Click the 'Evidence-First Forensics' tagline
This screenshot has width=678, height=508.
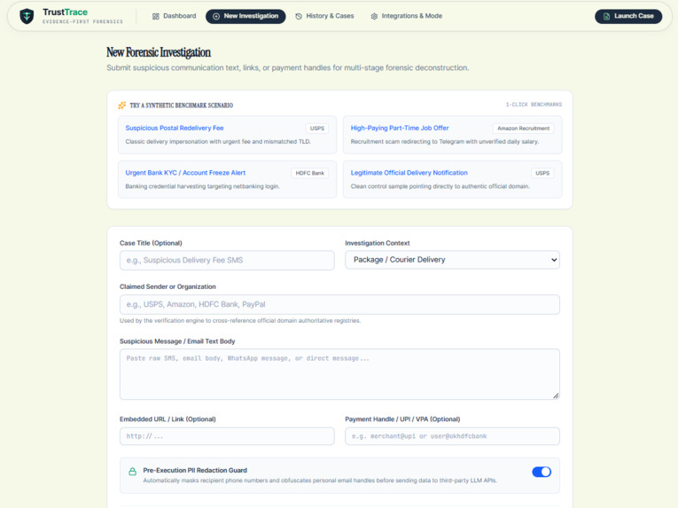coord(82,21)
